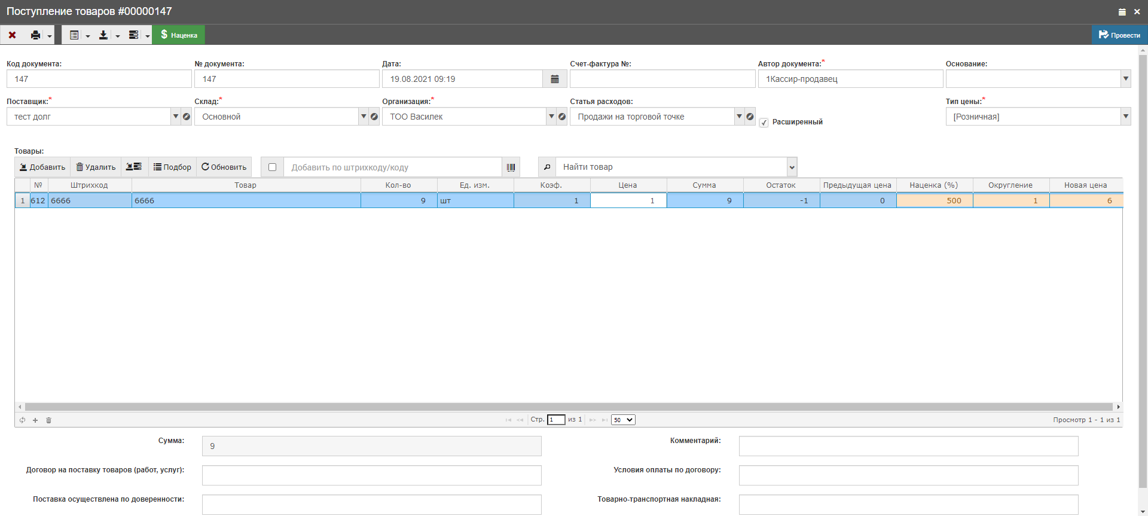Toggle the Расширенный checkbox
This screenshot has height=516, width=1148.
[764, 123]
